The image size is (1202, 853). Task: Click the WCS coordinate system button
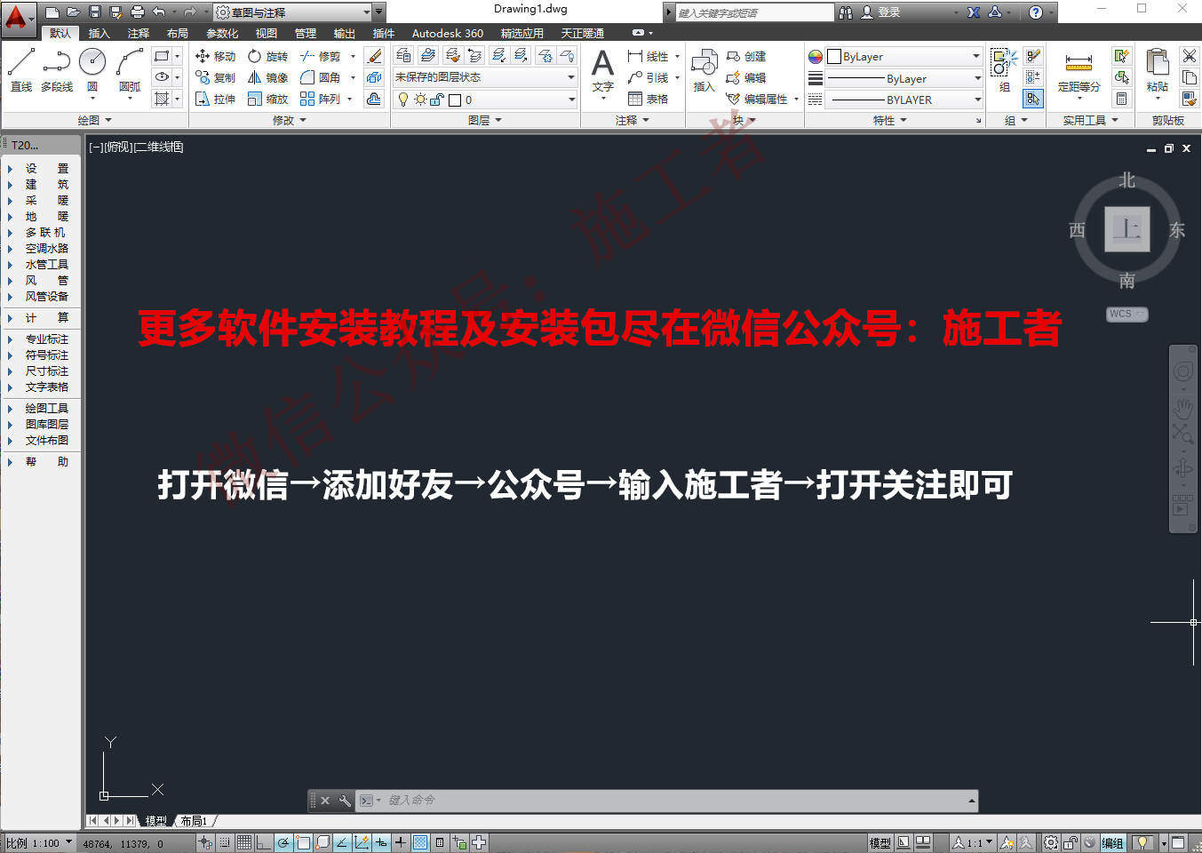pos(1126,314)
